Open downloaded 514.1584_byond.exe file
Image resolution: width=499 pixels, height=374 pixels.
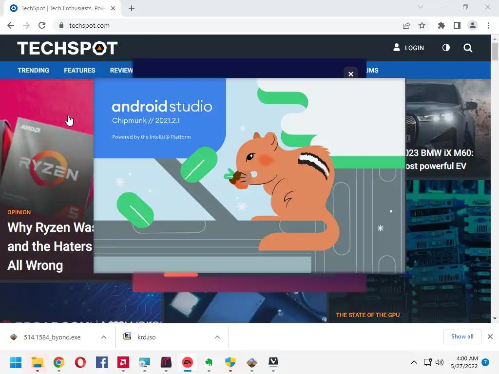(52, 337)
